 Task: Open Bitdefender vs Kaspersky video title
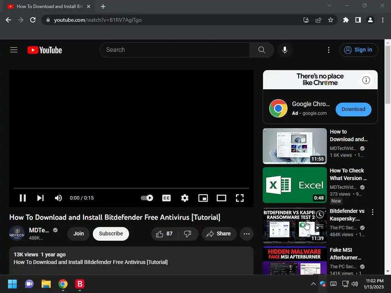pyautogui.click(x=347, y=215)
